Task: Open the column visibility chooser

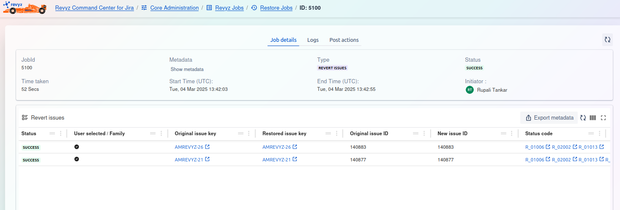Action: click(593, 118)
